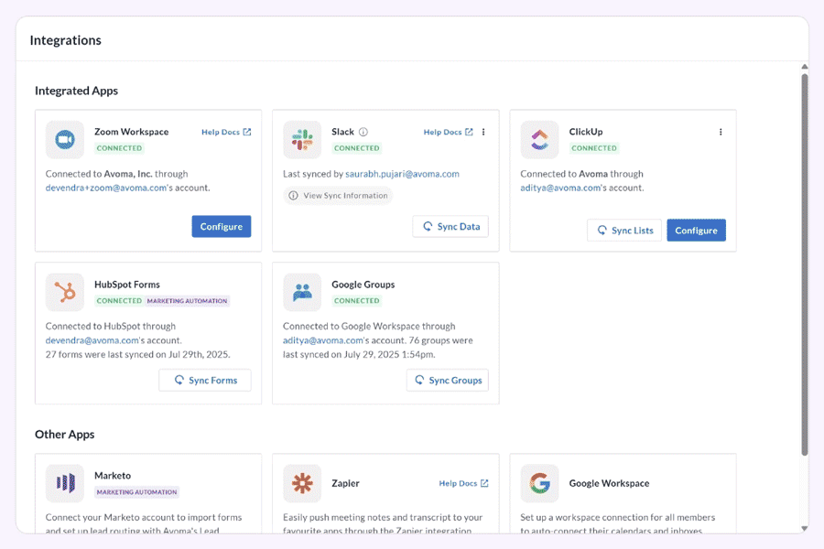The height and width of the screenshot is (549, 824).
Task: Open the Slack card three-dot menu
Action: 483,132
